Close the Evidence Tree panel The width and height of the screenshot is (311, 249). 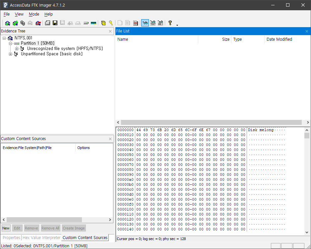coord(110,31)
